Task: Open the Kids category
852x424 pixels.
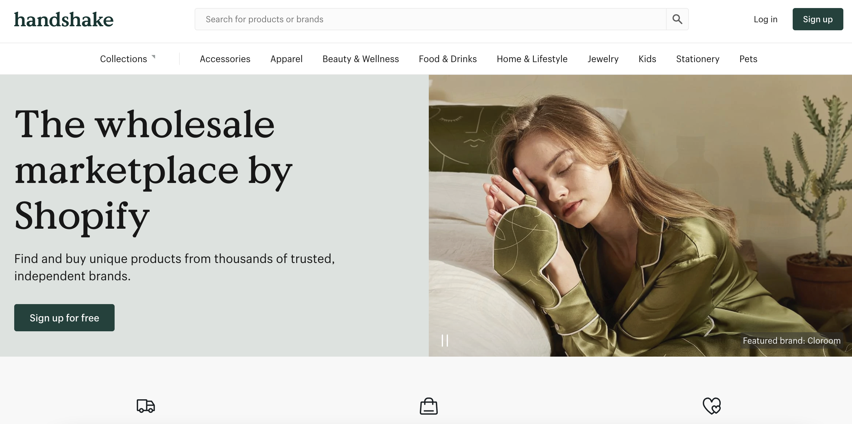Action: [647, 59]
